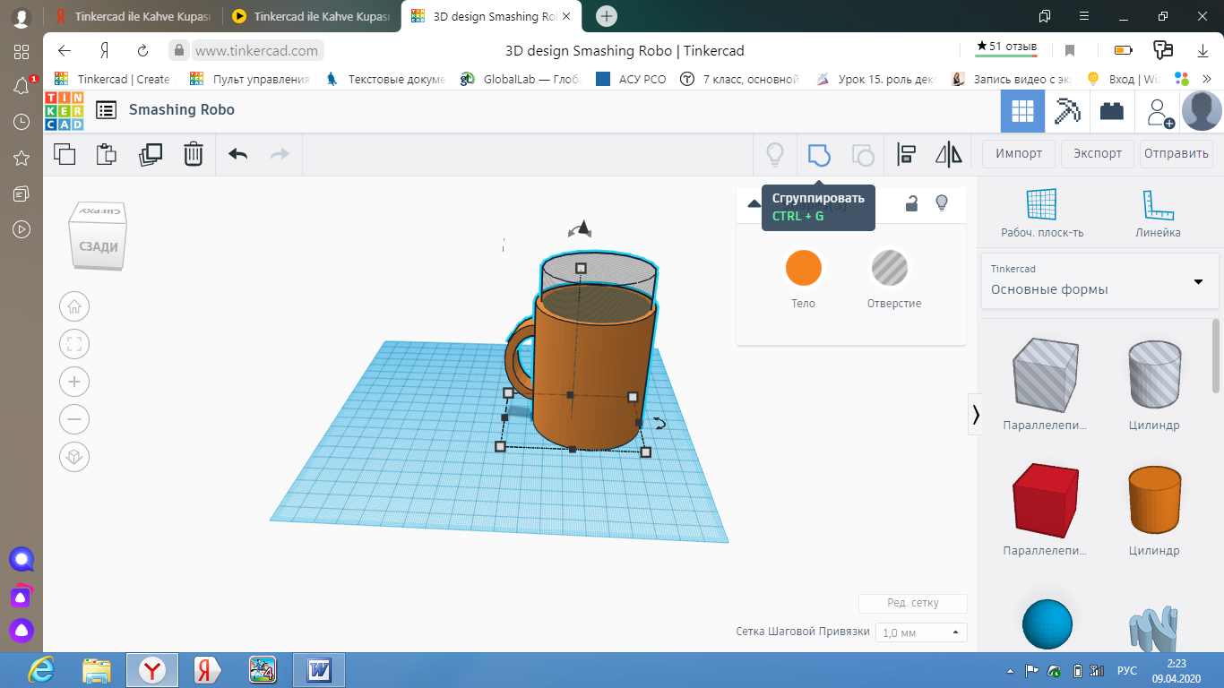Fit all shapes in view
The image size is (1224, 688).
pos(74,344)
